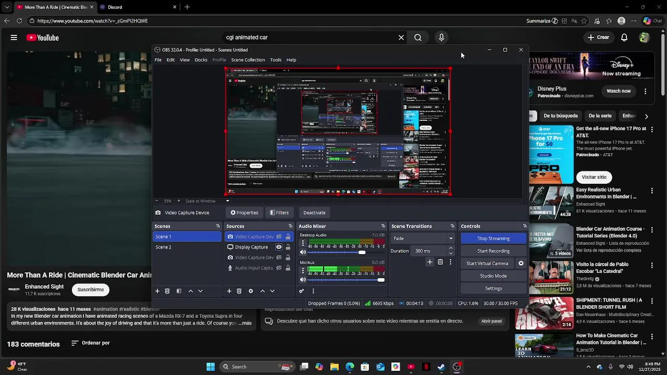Open preview Scale to Window dropdown arrow

(227, 201)
